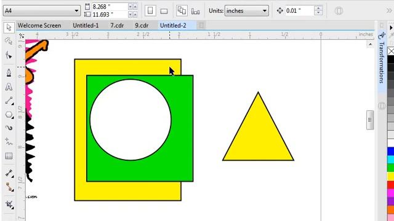Screen dimensions: 394x221
Task: Select the Smart Drawing tool
Action: (9, 142)
